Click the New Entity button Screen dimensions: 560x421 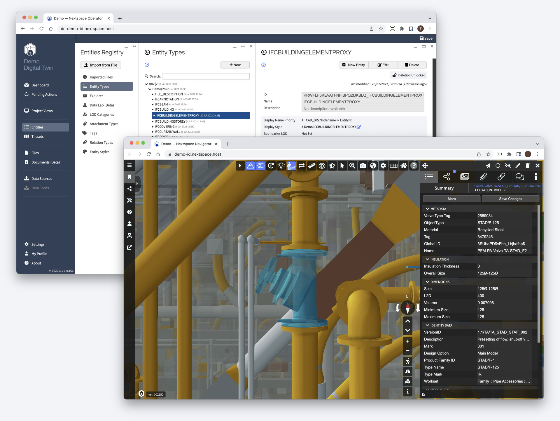coord(353,65)
